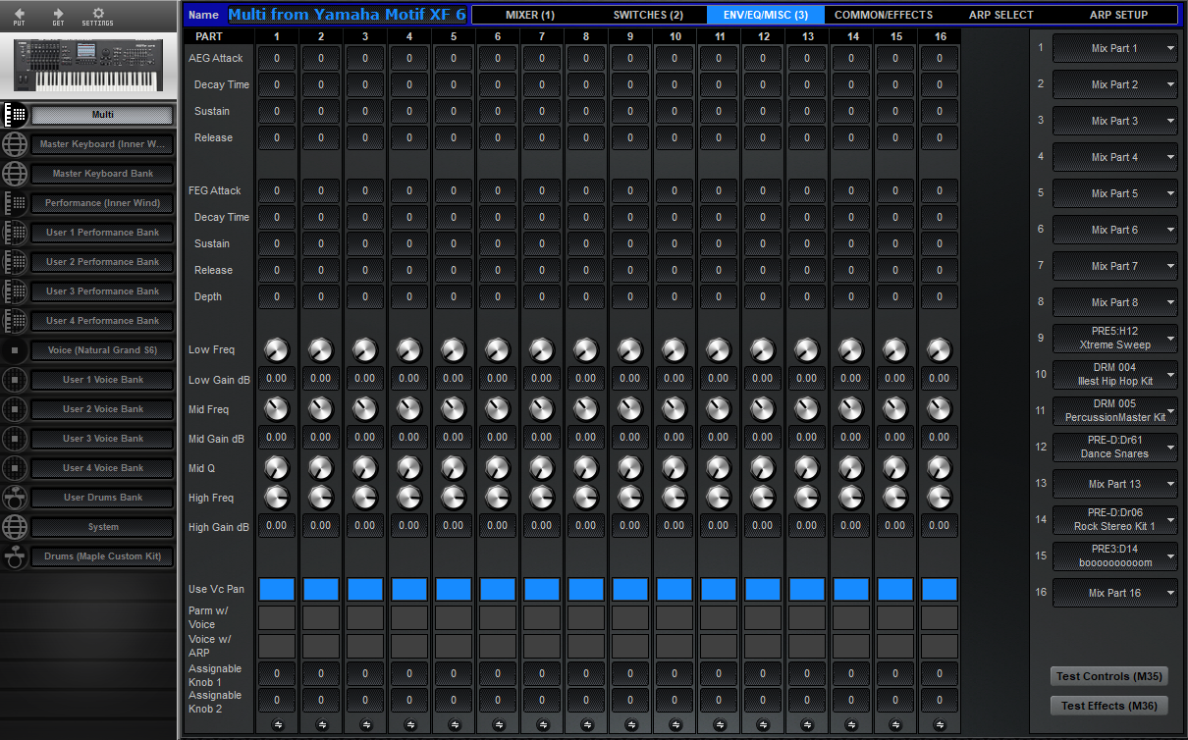Click the globe icon beside Master Keyboard Bank
The width and height of the screenshot is (1188, 740).
click(14, 174)
